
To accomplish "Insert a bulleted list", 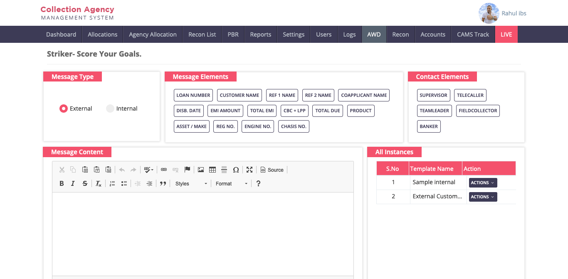I will 124,183.
